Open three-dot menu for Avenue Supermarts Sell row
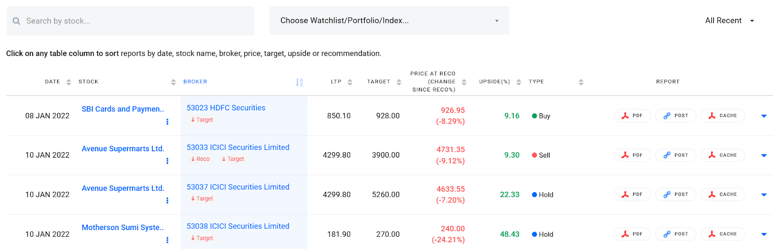Image resolution: width=780 pixels, height=249 pixels. point(167,161)
